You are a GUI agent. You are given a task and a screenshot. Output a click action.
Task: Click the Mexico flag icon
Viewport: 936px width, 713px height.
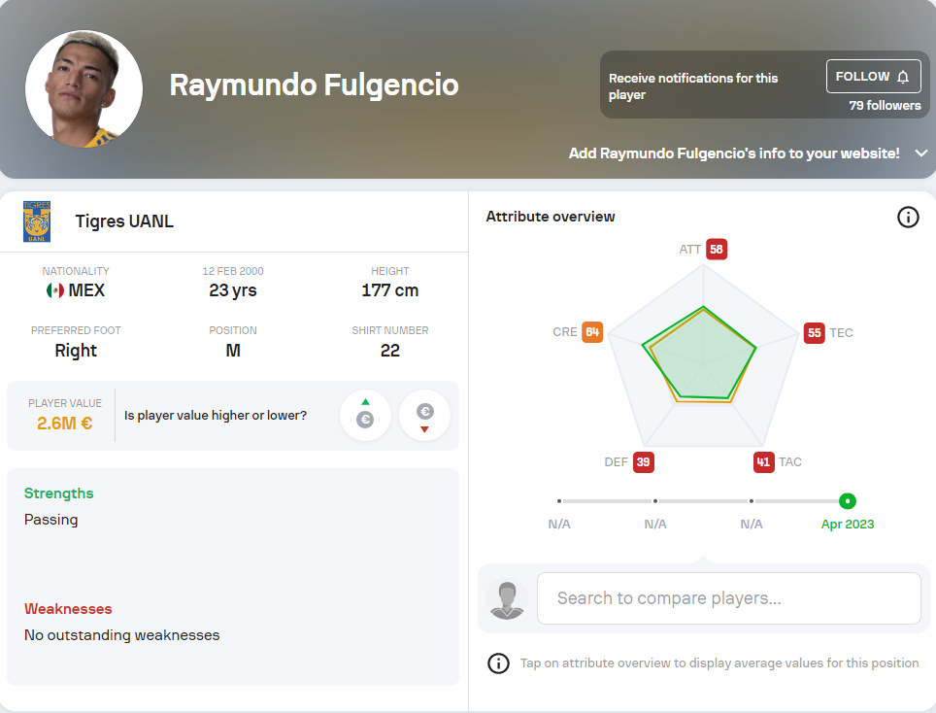coord(55,290)
